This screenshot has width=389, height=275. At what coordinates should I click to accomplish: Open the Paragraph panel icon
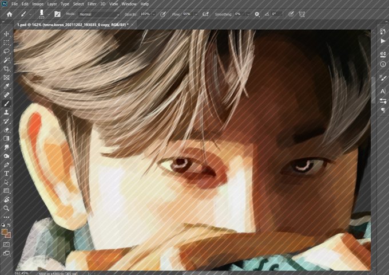[x=383, y=110]
